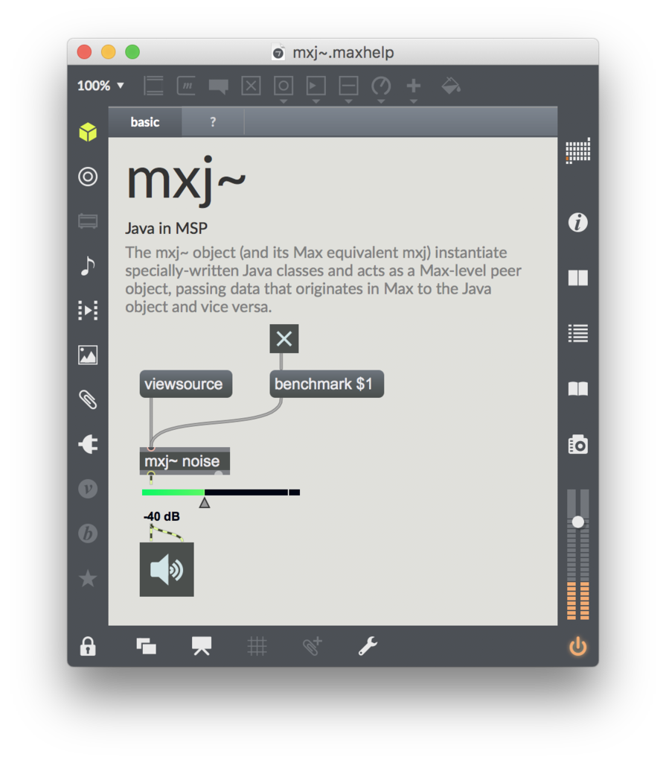Open the BEAP modules 'b' icon
Image resolution: width=666 pixels, height=763 pixels.
coord(88,534)
